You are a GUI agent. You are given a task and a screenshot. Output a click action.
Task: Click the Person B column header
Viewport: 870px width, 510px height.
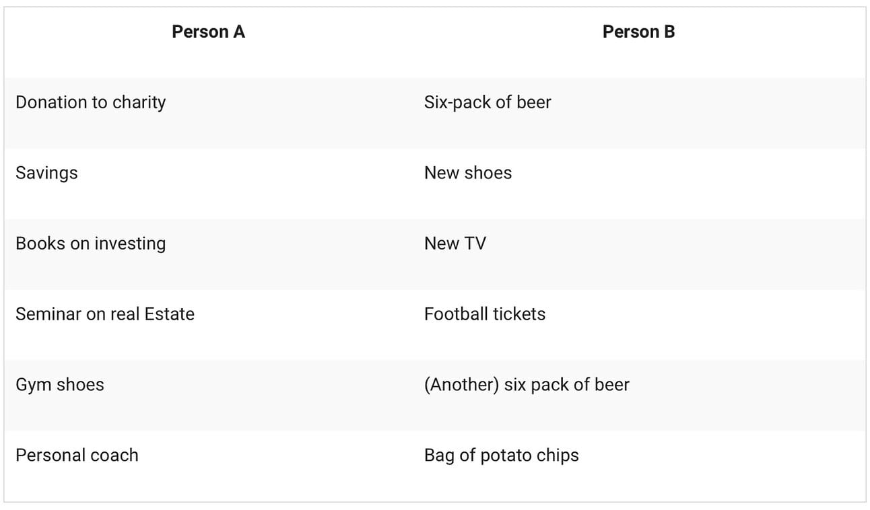(638, 32)
